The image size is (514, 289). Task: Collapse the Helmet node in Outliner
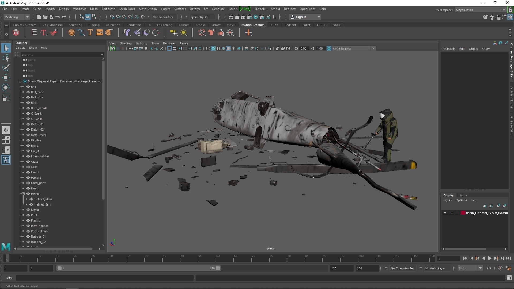[23, 194]
